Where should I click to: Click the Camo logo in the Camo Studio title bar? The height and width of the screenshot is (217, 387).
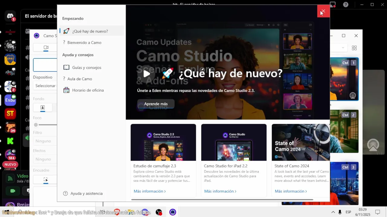point(37,36)
